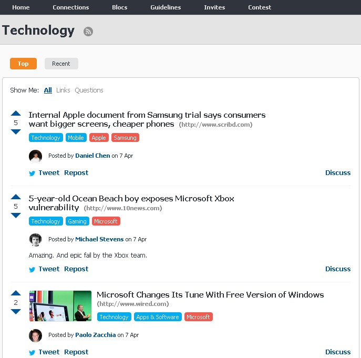Screen dimensions: 361x358
Task: Click the Samsung tag on first post
Action: point(125,138)
